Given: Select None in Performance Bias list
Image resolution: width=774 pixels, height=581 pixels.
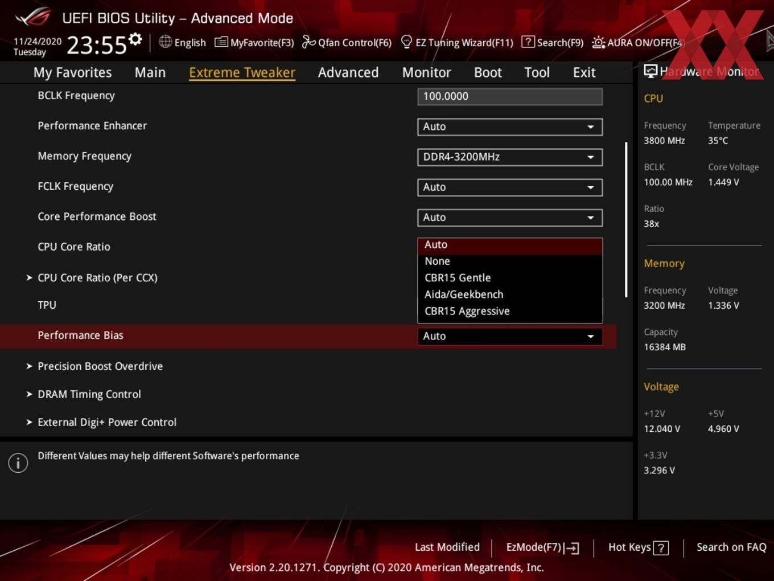Looking at the screenshot, I should 510,261.
